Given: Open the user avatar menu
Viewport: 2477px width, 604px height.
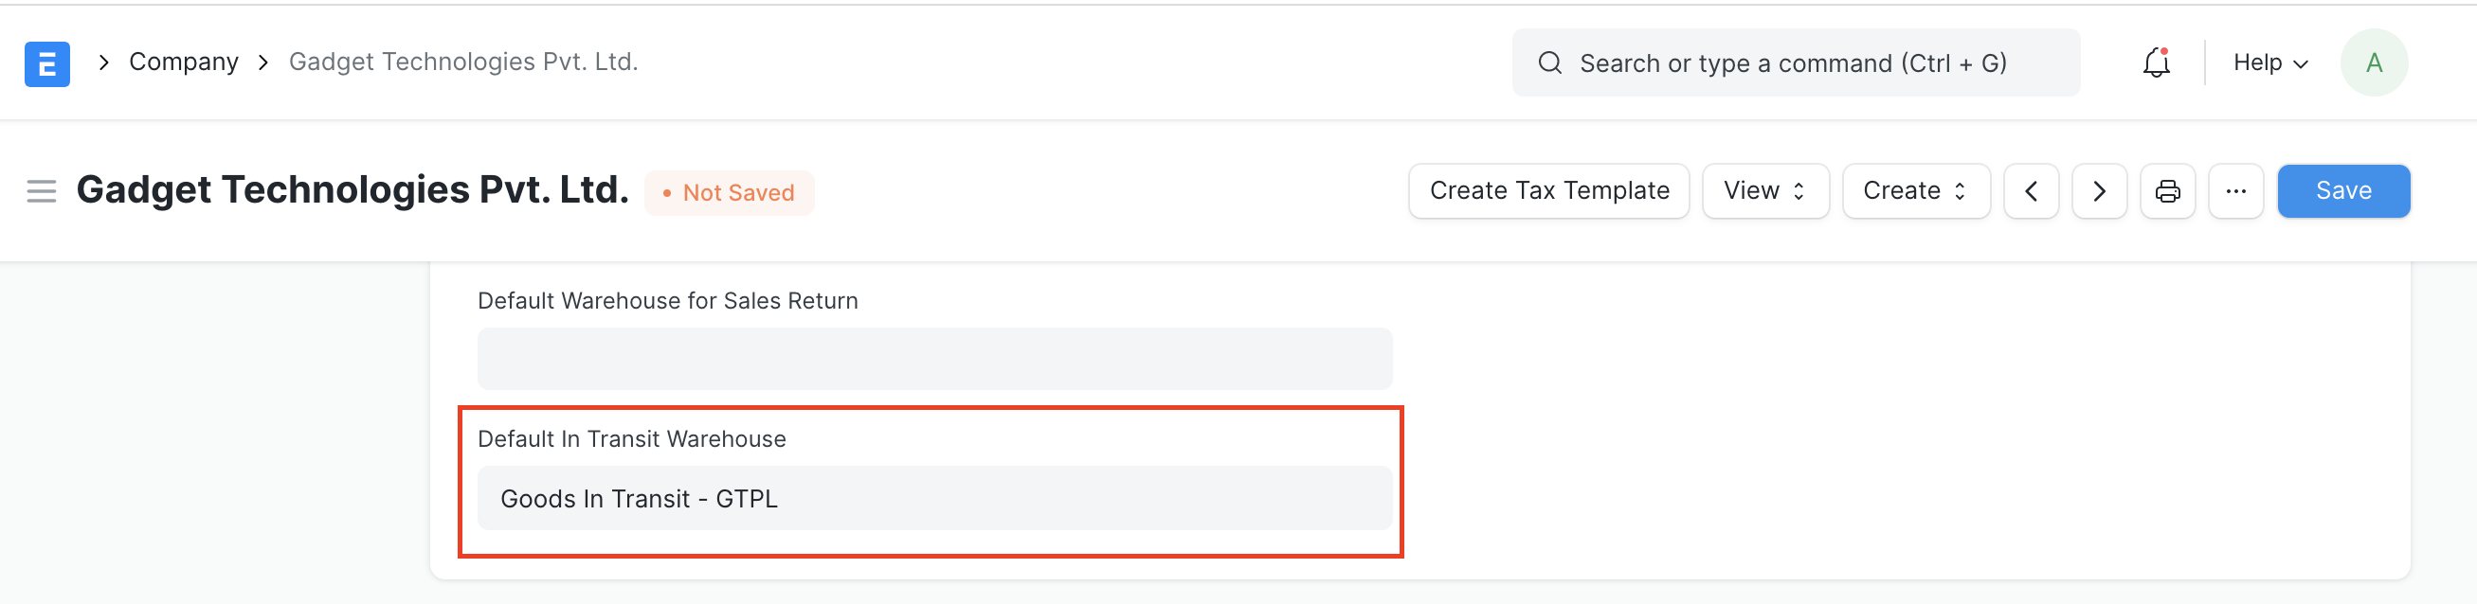Looking at the screenshot, I should tap(2373, 63).
